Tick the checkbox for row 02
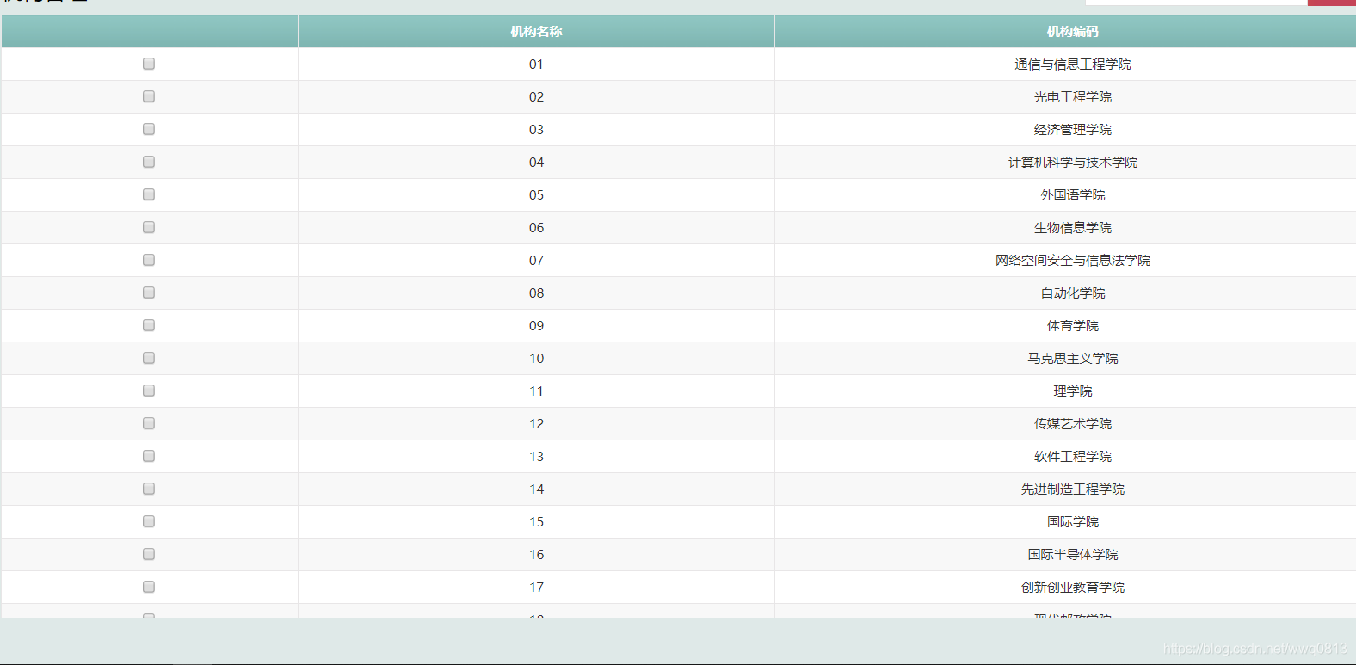 pos(149,96)
